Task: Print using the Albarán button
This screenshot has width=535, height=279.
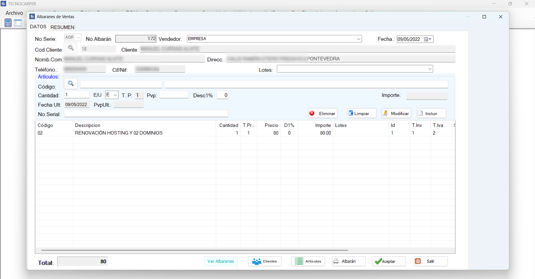Action: [x=349, y=261]
